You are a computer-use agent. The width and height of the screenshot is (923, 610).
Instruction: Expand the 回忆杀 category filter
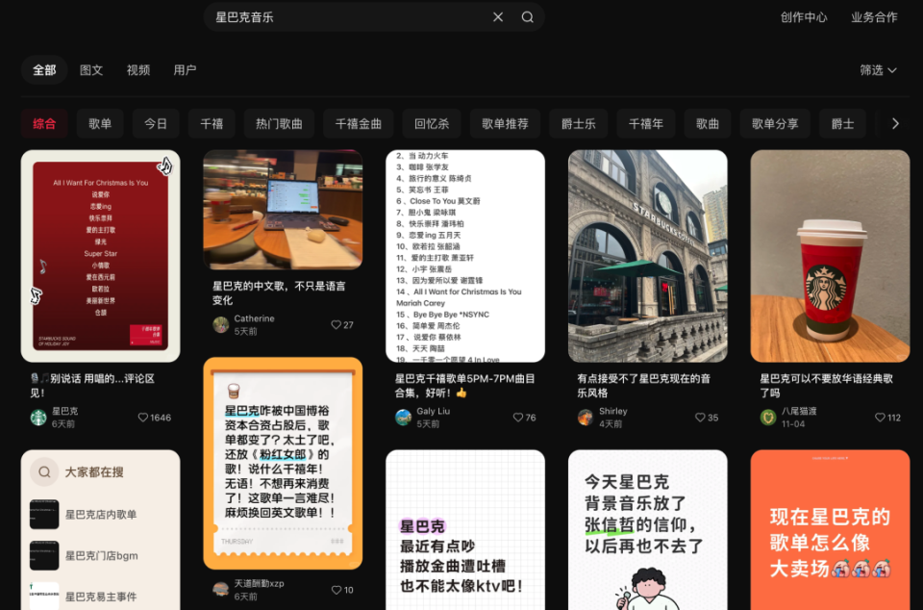(x=431, y=123)
